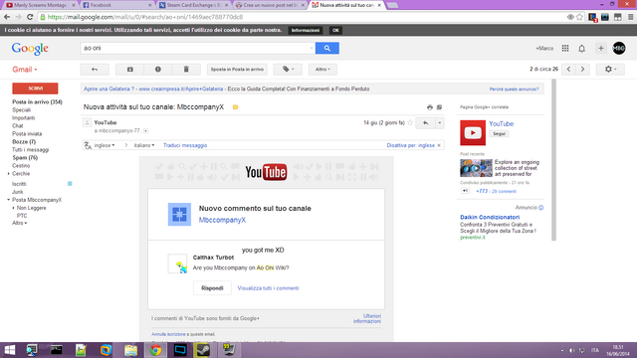Open the Speciali label

pos(21,110)
